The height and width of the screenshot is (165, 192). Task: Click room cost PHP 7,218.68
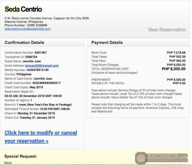[176, 53]
